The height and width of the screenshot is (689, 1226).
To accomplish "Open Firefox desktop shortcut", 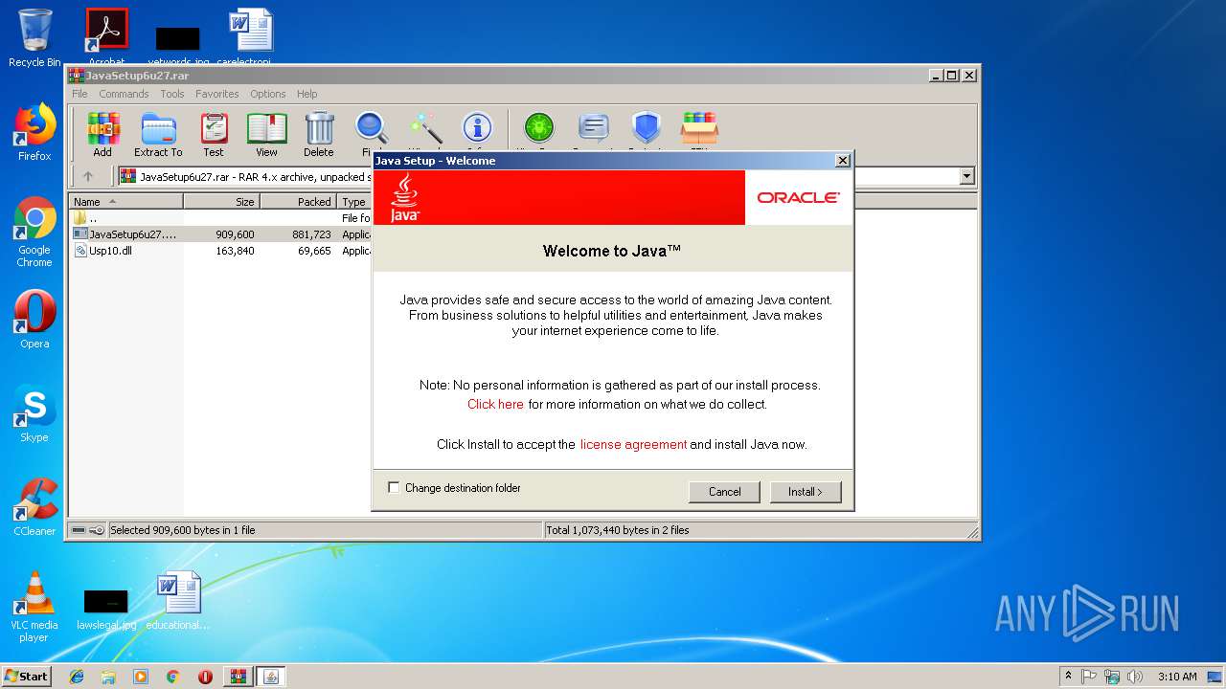I will coord(34,132).
